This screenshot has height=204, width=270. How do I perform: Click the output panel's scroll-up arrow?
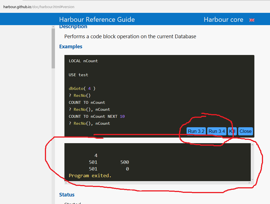[252, 145]
